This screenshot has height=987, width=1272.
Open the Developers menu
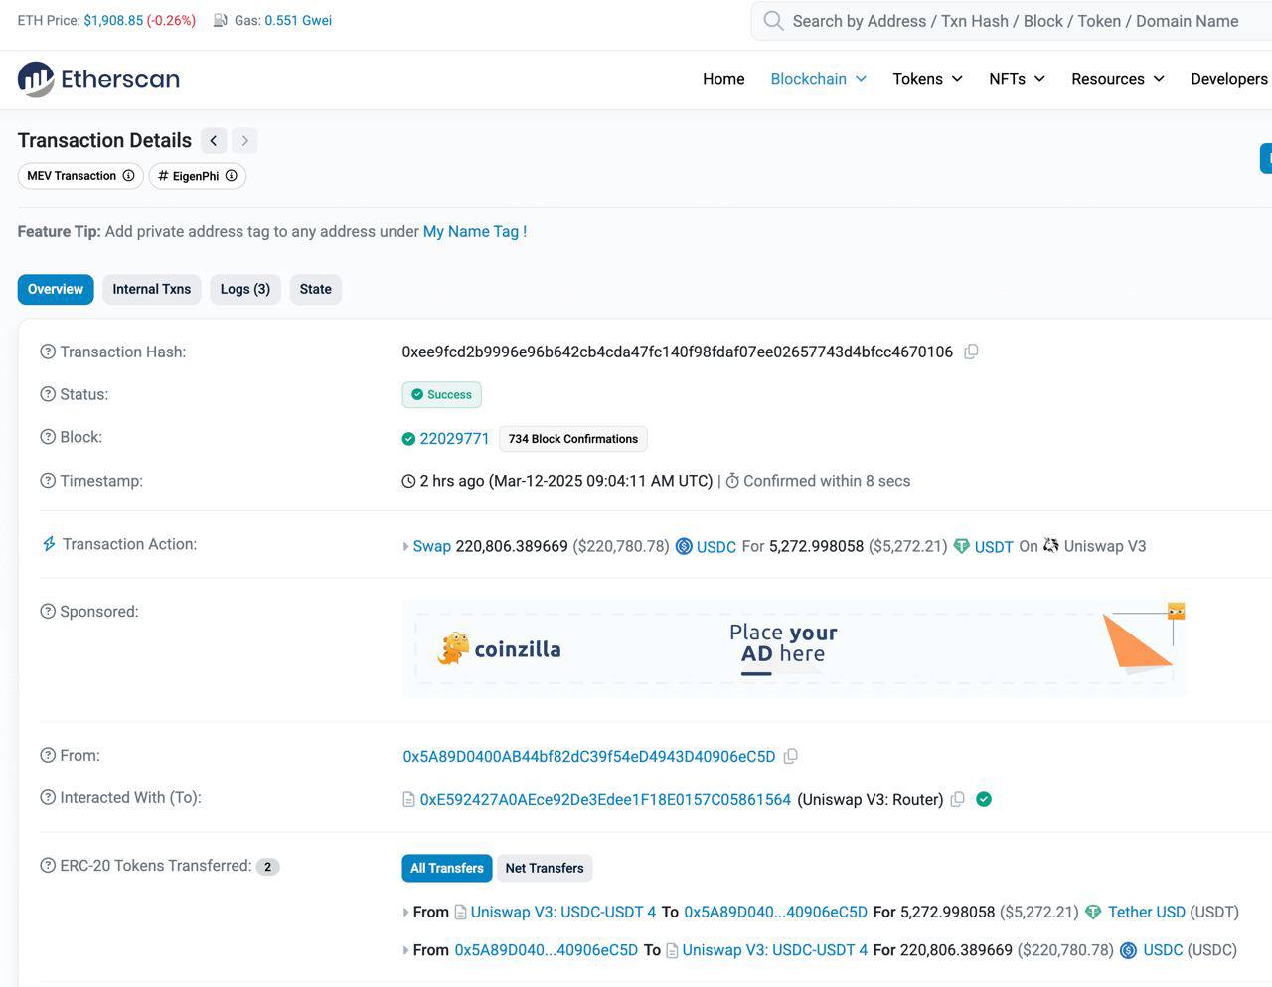coord(1229,79)
